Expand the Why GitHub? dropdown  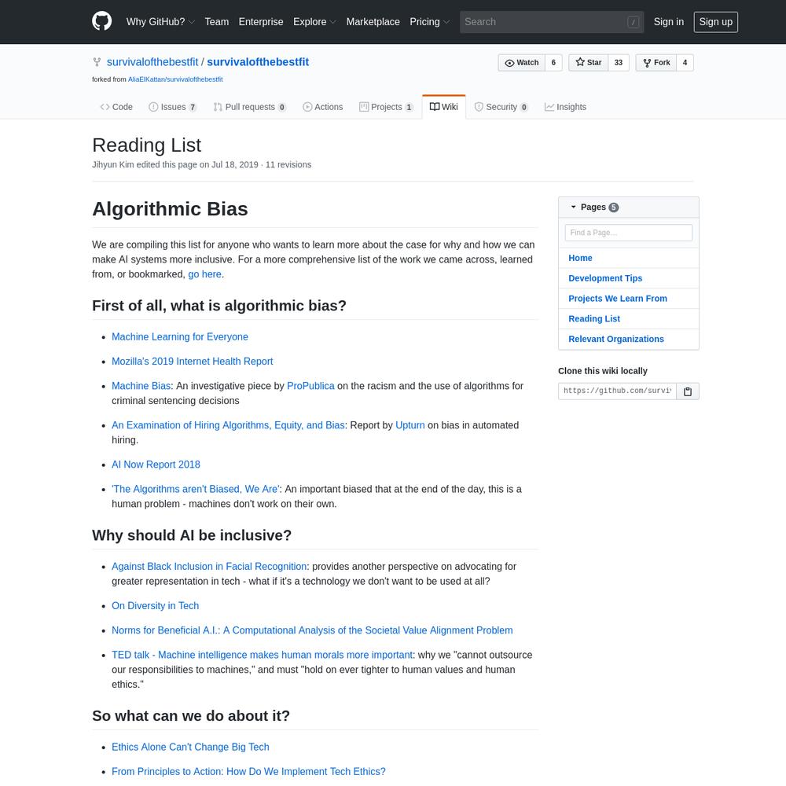click(x=160, y=21)
